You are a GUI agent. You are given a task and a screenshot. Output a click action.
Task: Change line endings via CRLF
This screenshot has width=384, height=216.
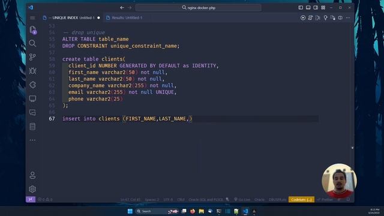(x=181, y=200)
